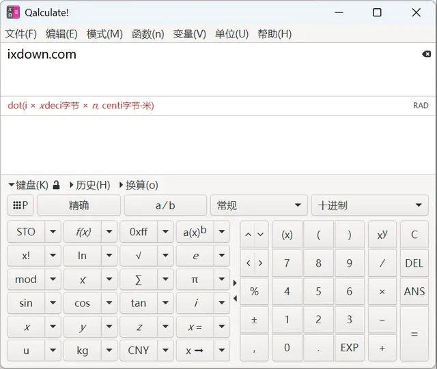The height and width of the screenshot is (369, 437).
Task: Click the power x^y button
Action: [x=382, y=235]
